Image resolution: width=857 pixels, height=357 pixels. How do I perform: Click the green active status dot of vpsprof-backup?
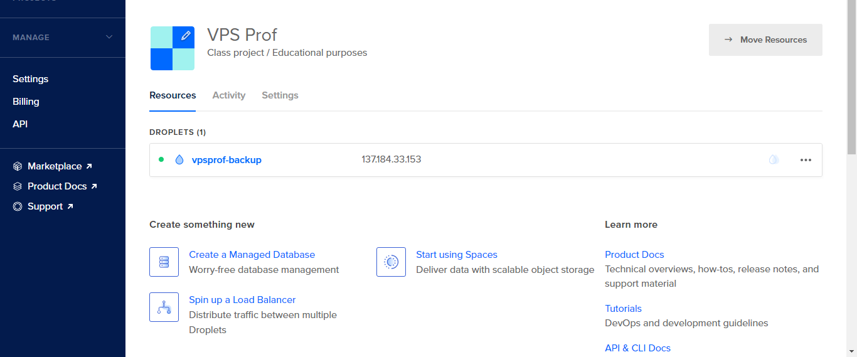click(161, 159)
